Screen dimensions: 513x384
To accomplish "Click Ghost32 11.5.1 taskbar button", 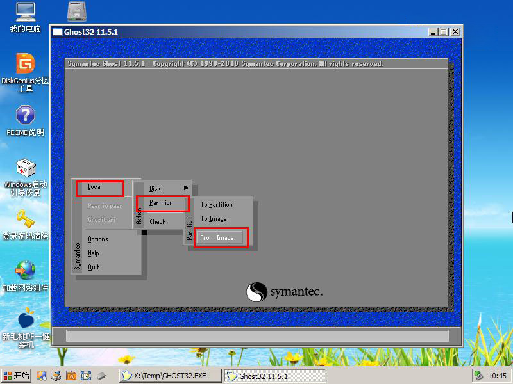I will click(x=275, y=376).
